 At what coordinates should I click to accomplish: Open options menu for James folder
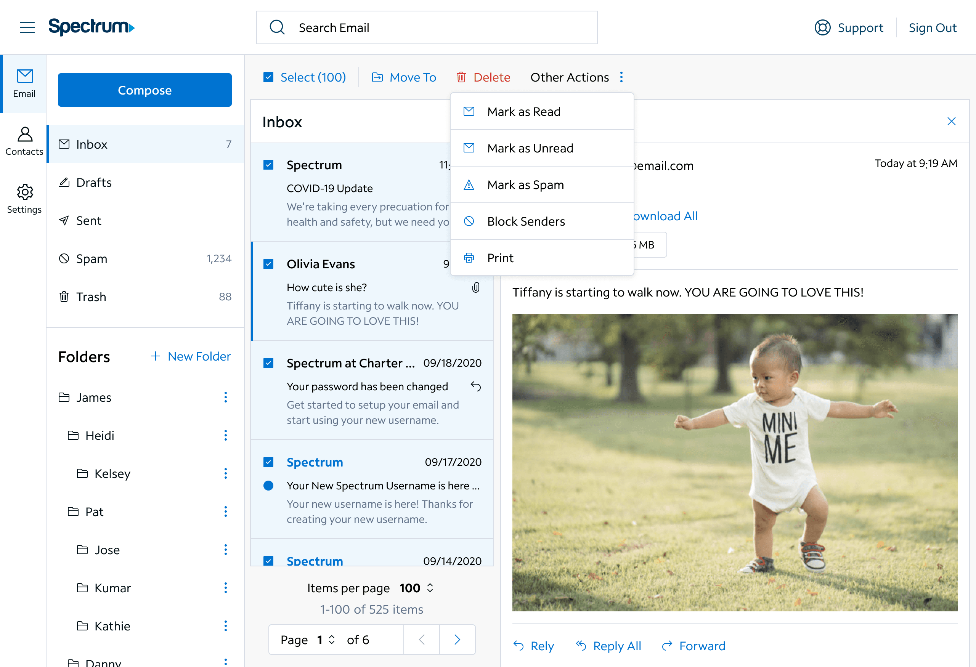click(x=226, y=397)
